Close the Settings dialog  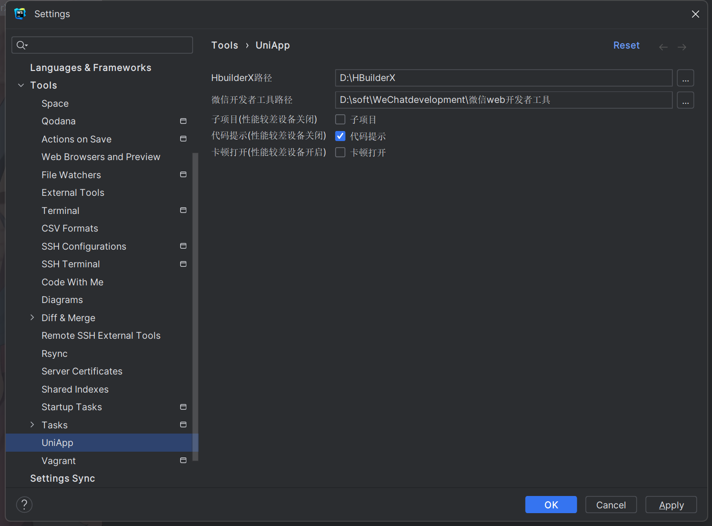tap(695, 14)
